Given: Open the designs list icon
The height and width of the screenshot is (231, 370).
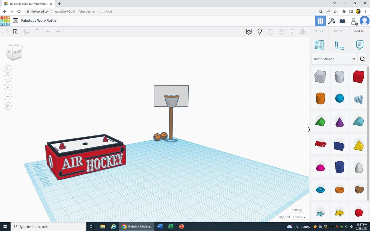Looking at the screenshot, I should click(x=16, y=21).
